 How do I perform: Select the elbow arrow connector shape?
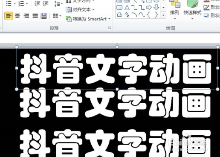tap(142, 7)
